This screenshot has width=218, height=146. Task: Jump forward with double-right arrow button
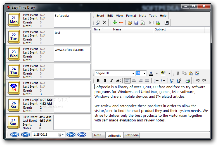[82, 135]
